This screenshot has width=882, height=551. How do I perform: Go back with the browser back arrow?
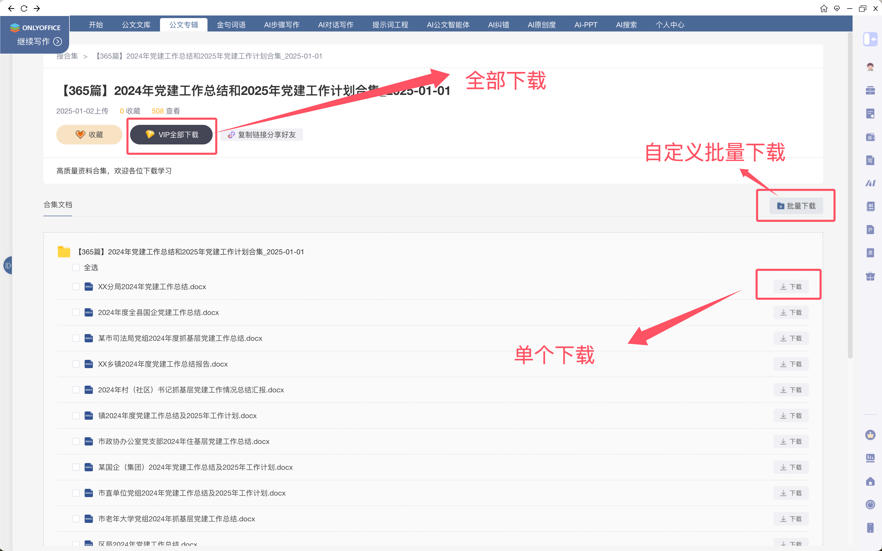tap(11, 8)
